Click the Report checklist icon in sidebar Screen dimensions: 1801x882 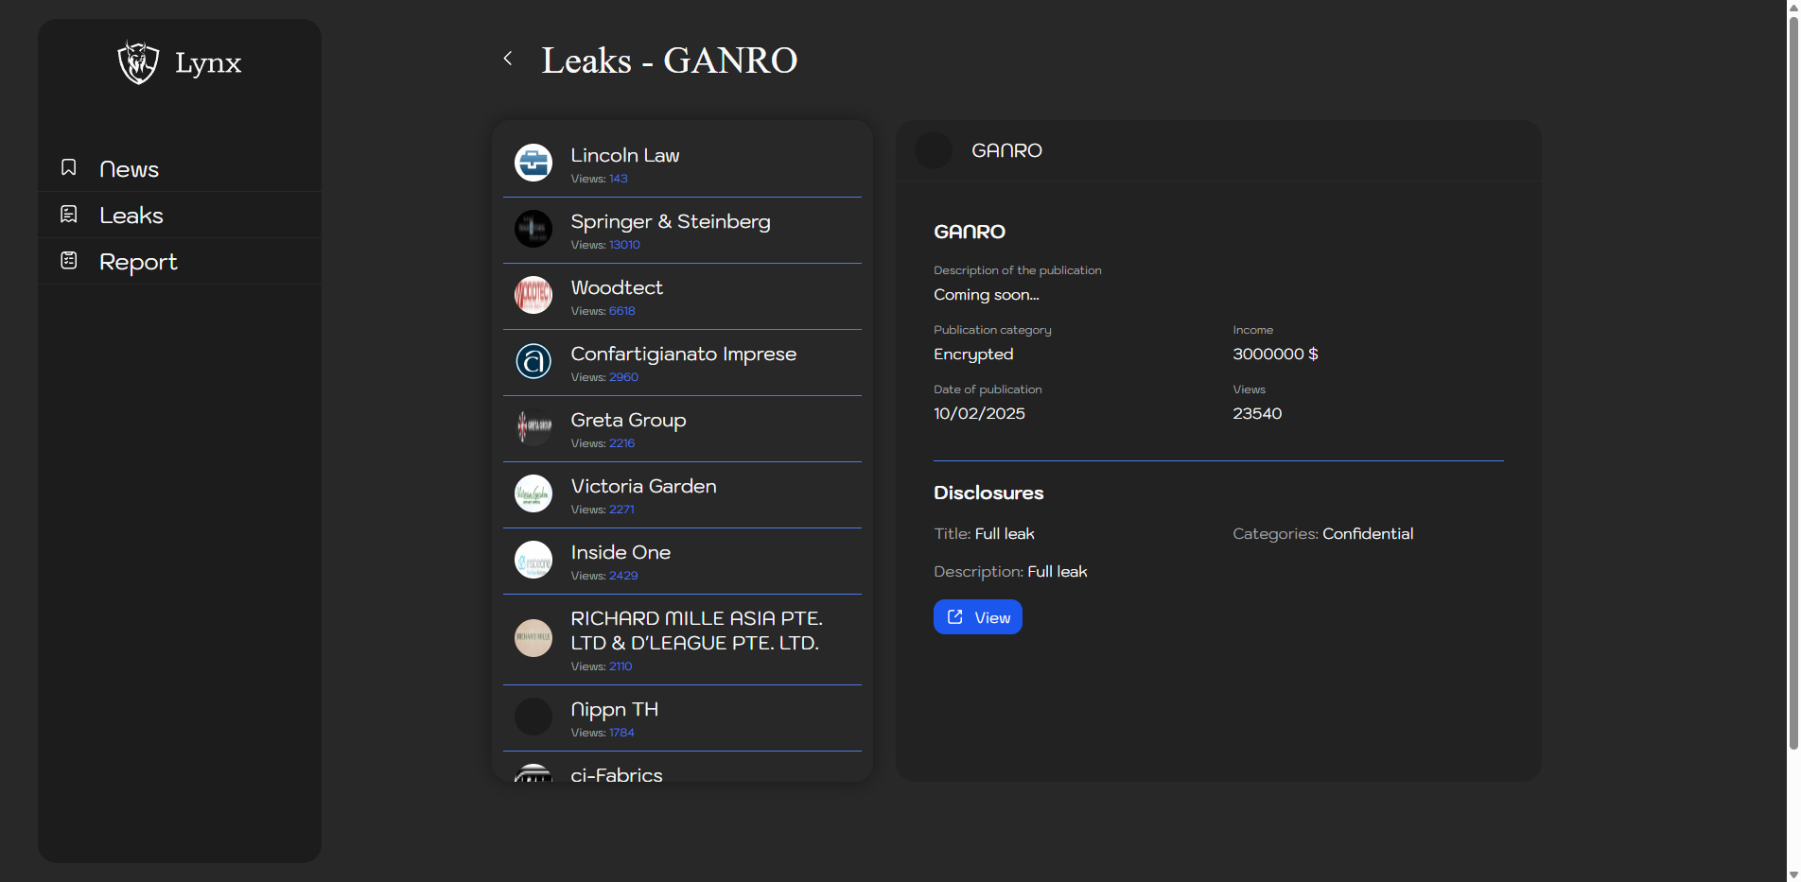(x=69, y=261)
